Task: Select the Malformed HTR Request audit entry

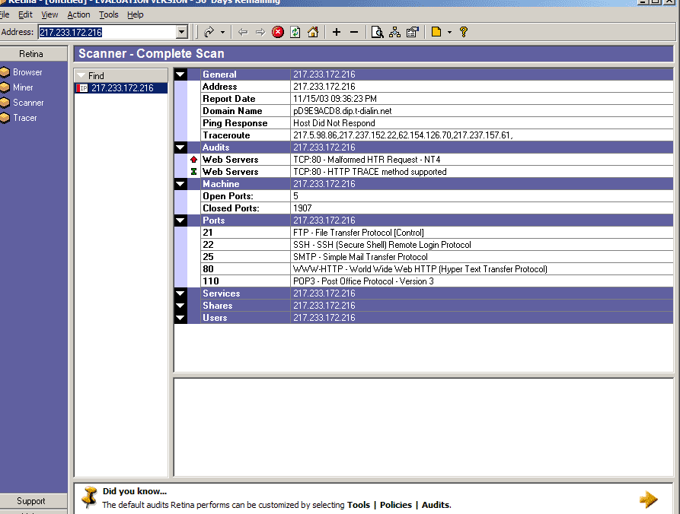Action: coord(366,160)
